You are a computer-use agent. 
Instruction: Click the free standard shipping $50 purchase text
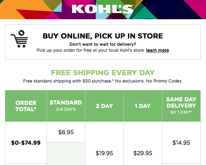pos(103,81)
